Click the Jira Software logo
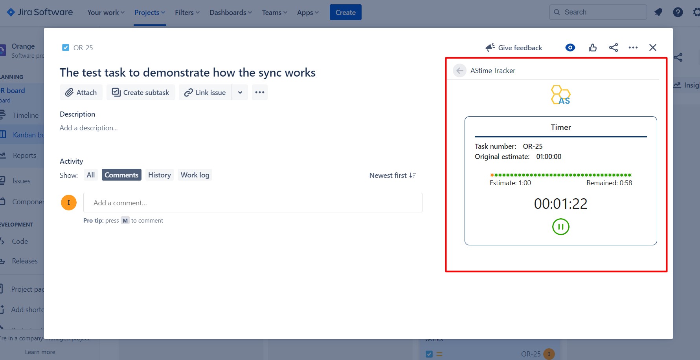This screenshot has width=700, height=360. coord(40,12)
